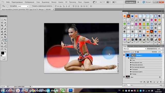Select the Quick Selection tool
The height and width of the screenshot is (93, 165).
pyautogui.click(x=5, y=23)
